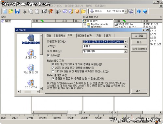163x124 pixels.
Task: Select 바탕 화면 in the file browser tree
Action: (92, 21)
